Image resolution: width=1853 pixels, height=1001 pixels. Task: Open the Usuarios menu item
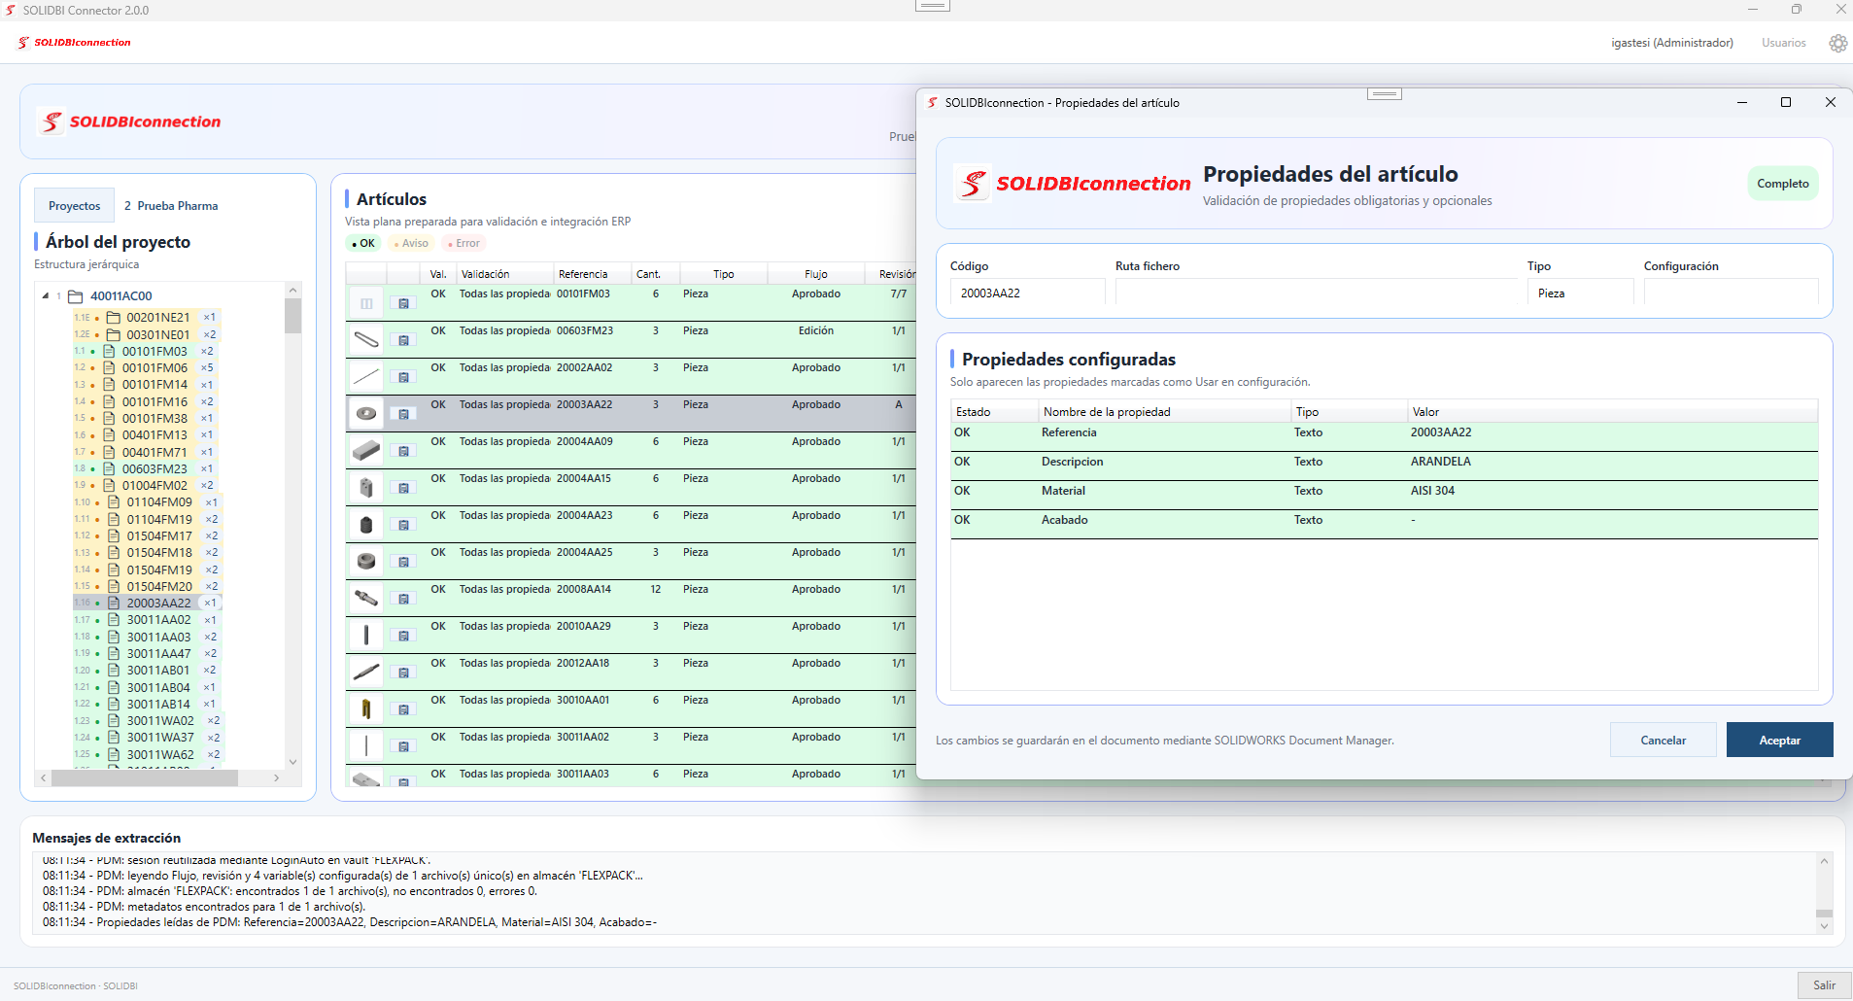[x=1784, y=43]
